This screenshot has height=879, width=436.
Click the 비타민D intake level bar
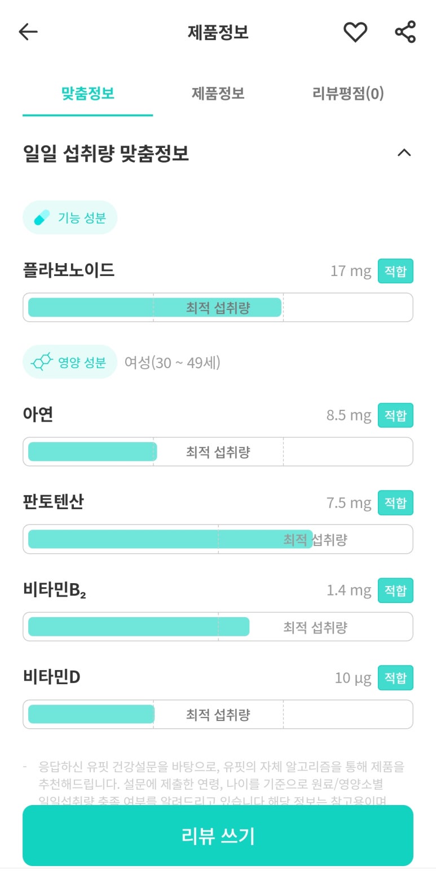[218, 714]
